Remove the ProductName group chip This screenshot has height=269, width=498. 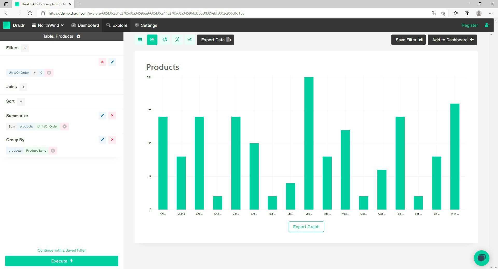pos(53,151)
